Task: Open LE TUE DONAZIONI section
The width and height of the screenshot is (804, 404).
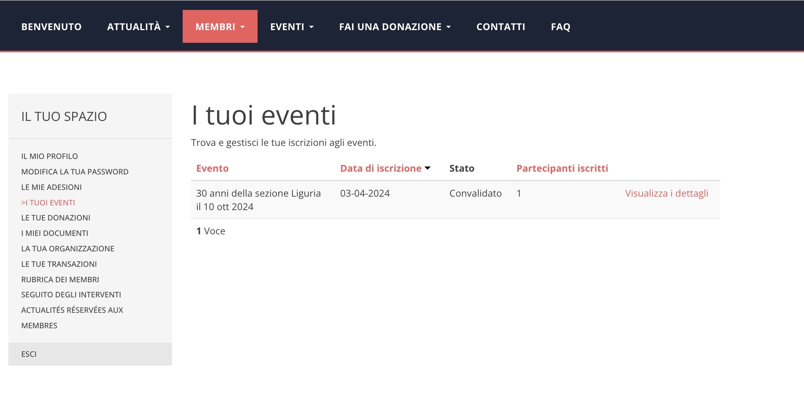Action: pos(56,217)
